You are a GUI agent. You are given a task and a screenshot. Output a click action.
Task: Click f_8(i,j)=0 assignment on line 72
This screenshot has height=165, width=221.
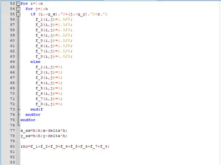point(49,104)
